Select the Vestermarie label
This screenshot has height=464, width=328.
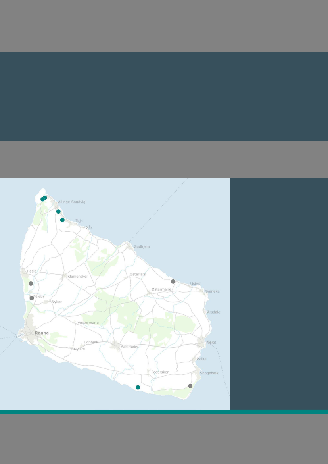tap(88, 323)
